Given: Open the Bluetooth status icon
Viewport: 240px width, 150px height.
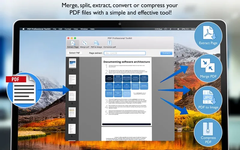Looking at the screenshot, I should 170,29.
